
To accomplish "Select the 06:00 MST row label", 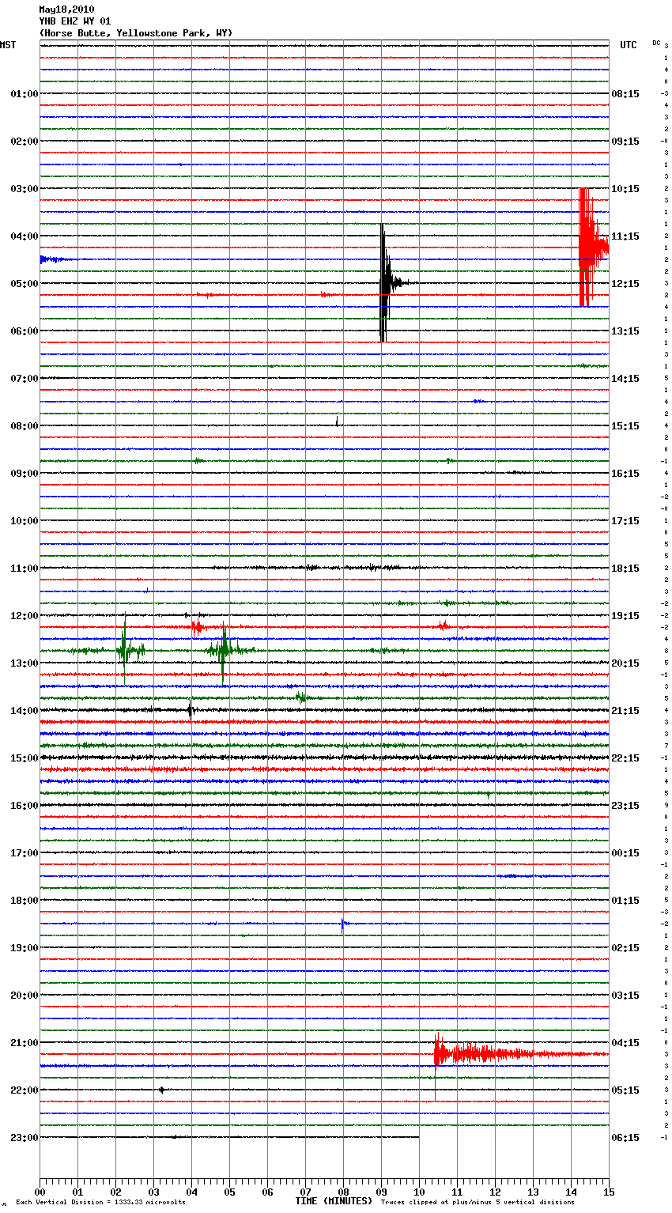I will tap(25, 331).
